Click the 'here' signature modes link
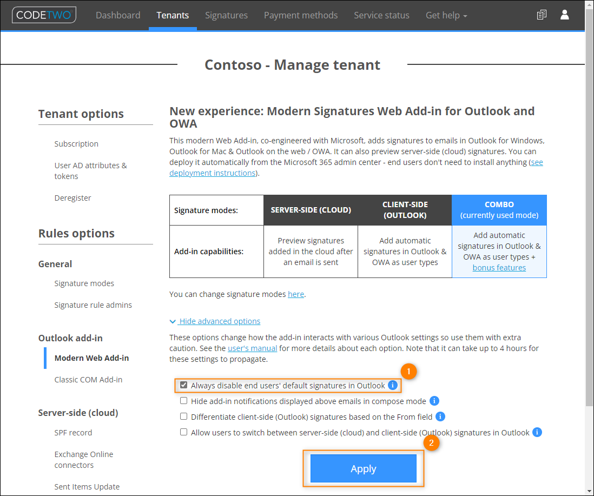Image resolution: width=594 pixels, height=496 pixels. coord(296,294)
